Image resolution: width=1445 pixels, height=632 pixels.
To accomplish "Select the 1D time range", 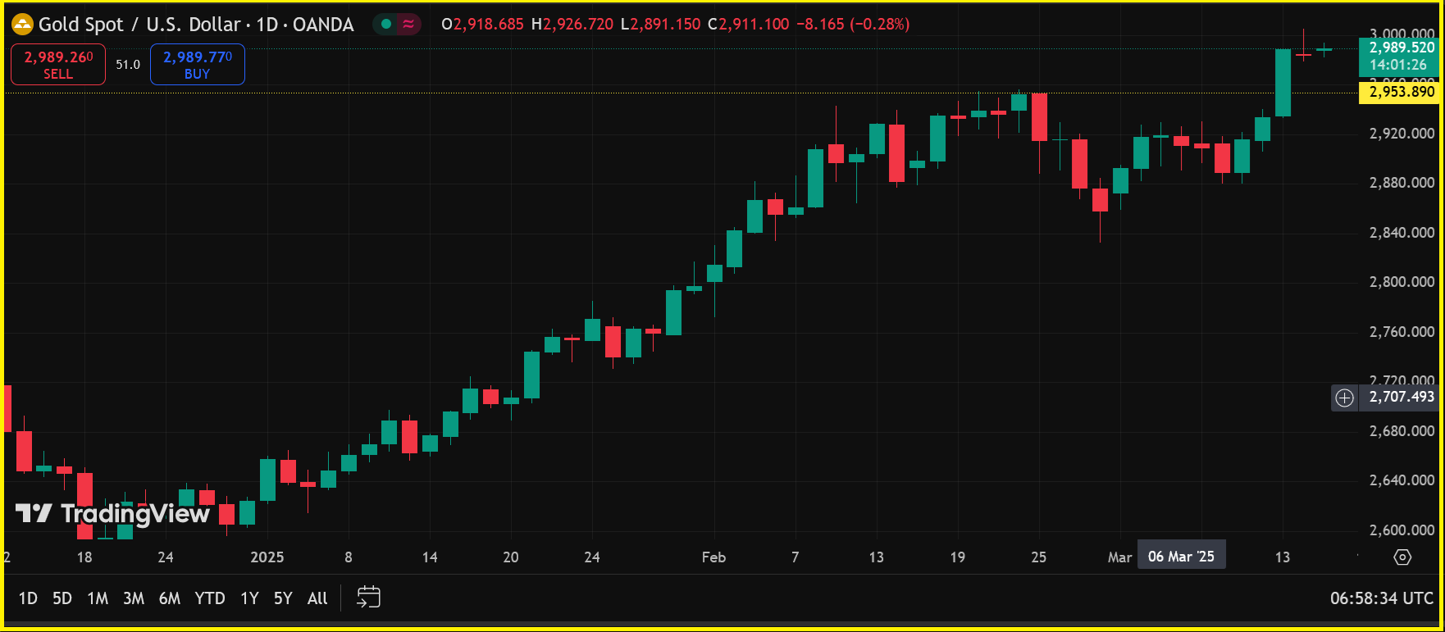I will tap(28, 598).
